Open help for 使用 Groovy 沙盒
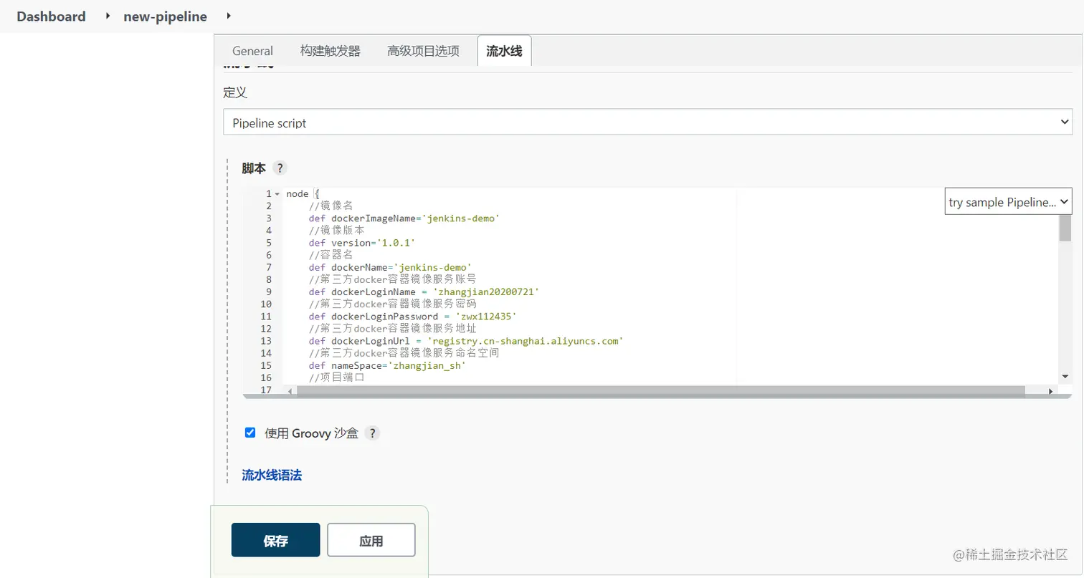1084x578 pixels. coord(372,433)
